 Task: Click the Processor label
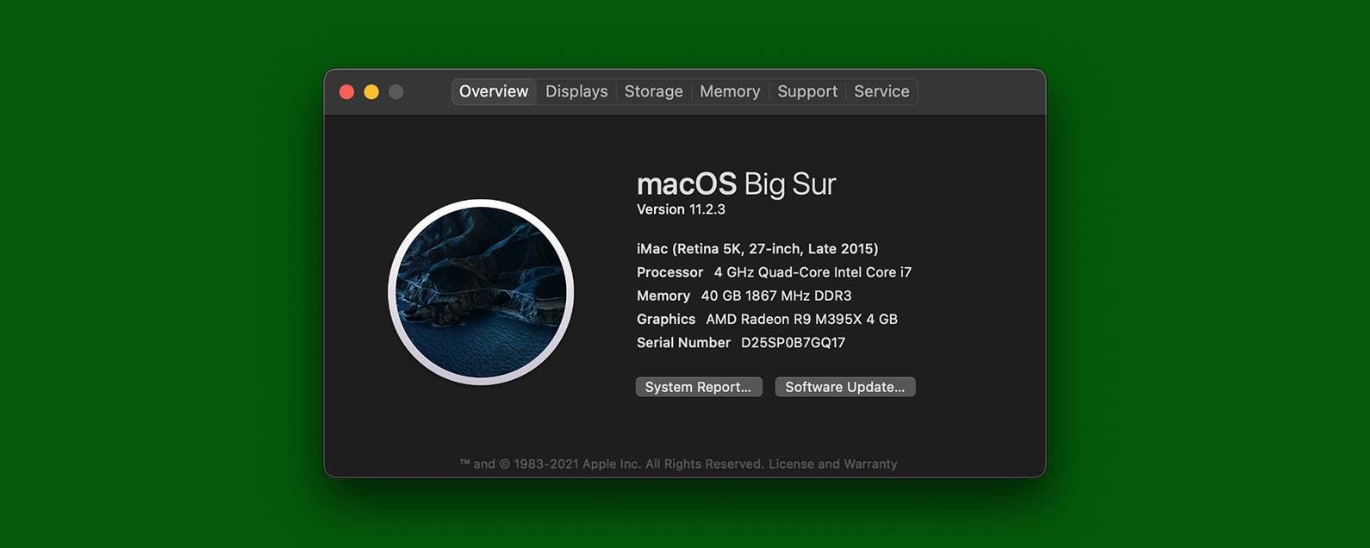click(669, 272)
